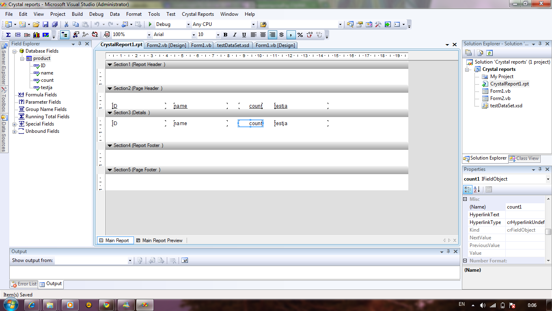Click Section4 (Report Footer) header bar
This screenshot has width=552, height=311.
[x=257, y=145]
